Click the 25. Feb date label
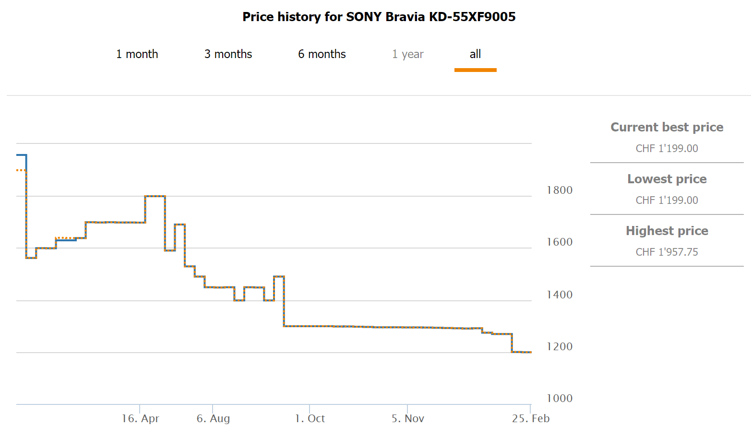This screenshot has width=751, height=438. click(x=530, y=418)
